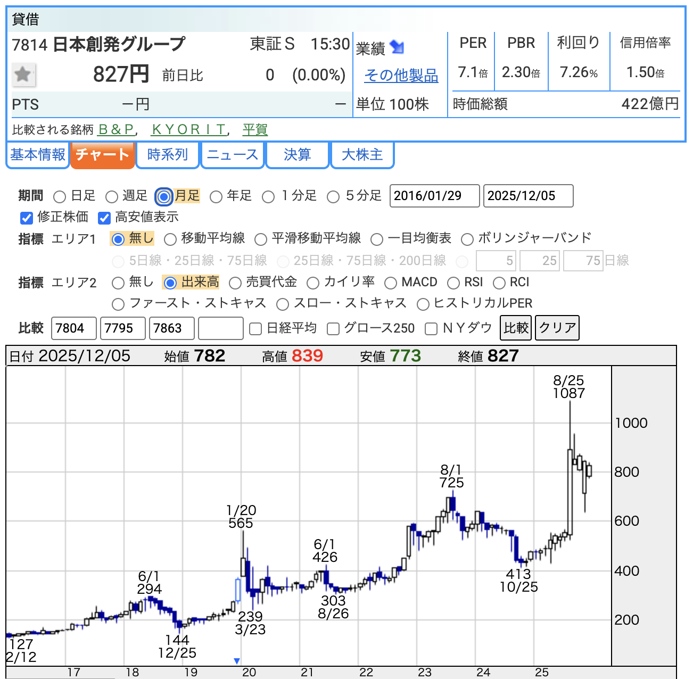This screenshot has width=693, height=679.
Task: Enable the 日経平均 comparison checkbox
Action: (x=255, y=329)
